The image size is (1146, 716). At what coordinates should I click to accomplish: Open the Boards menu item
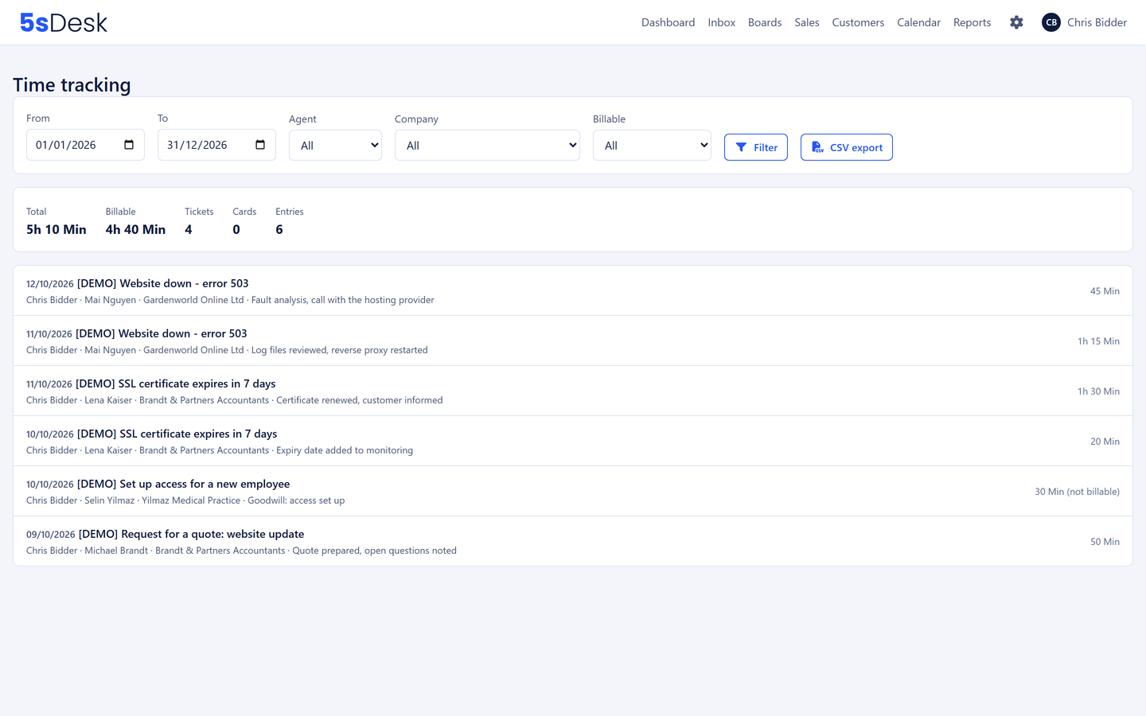[765, 22]
